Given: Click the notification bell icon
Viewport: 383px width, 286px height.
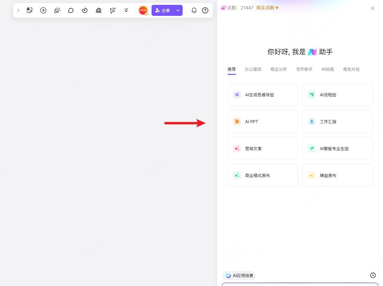Looking at the screenshot, I should (194, 10).
